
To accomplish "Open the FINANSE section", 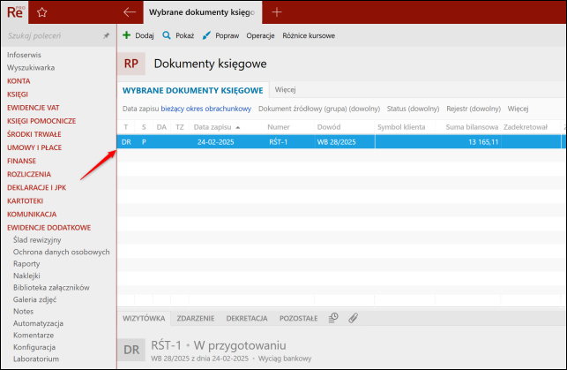I will point(21,161).
